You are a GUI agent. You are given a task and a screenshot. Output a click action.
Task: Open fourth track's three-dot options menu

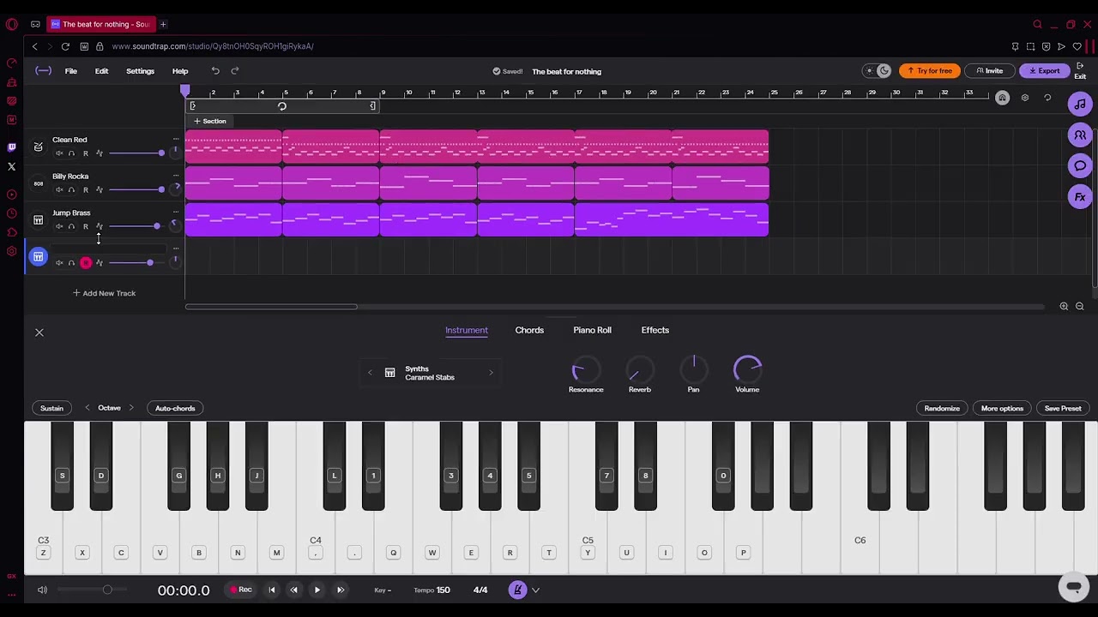[176, 249]
